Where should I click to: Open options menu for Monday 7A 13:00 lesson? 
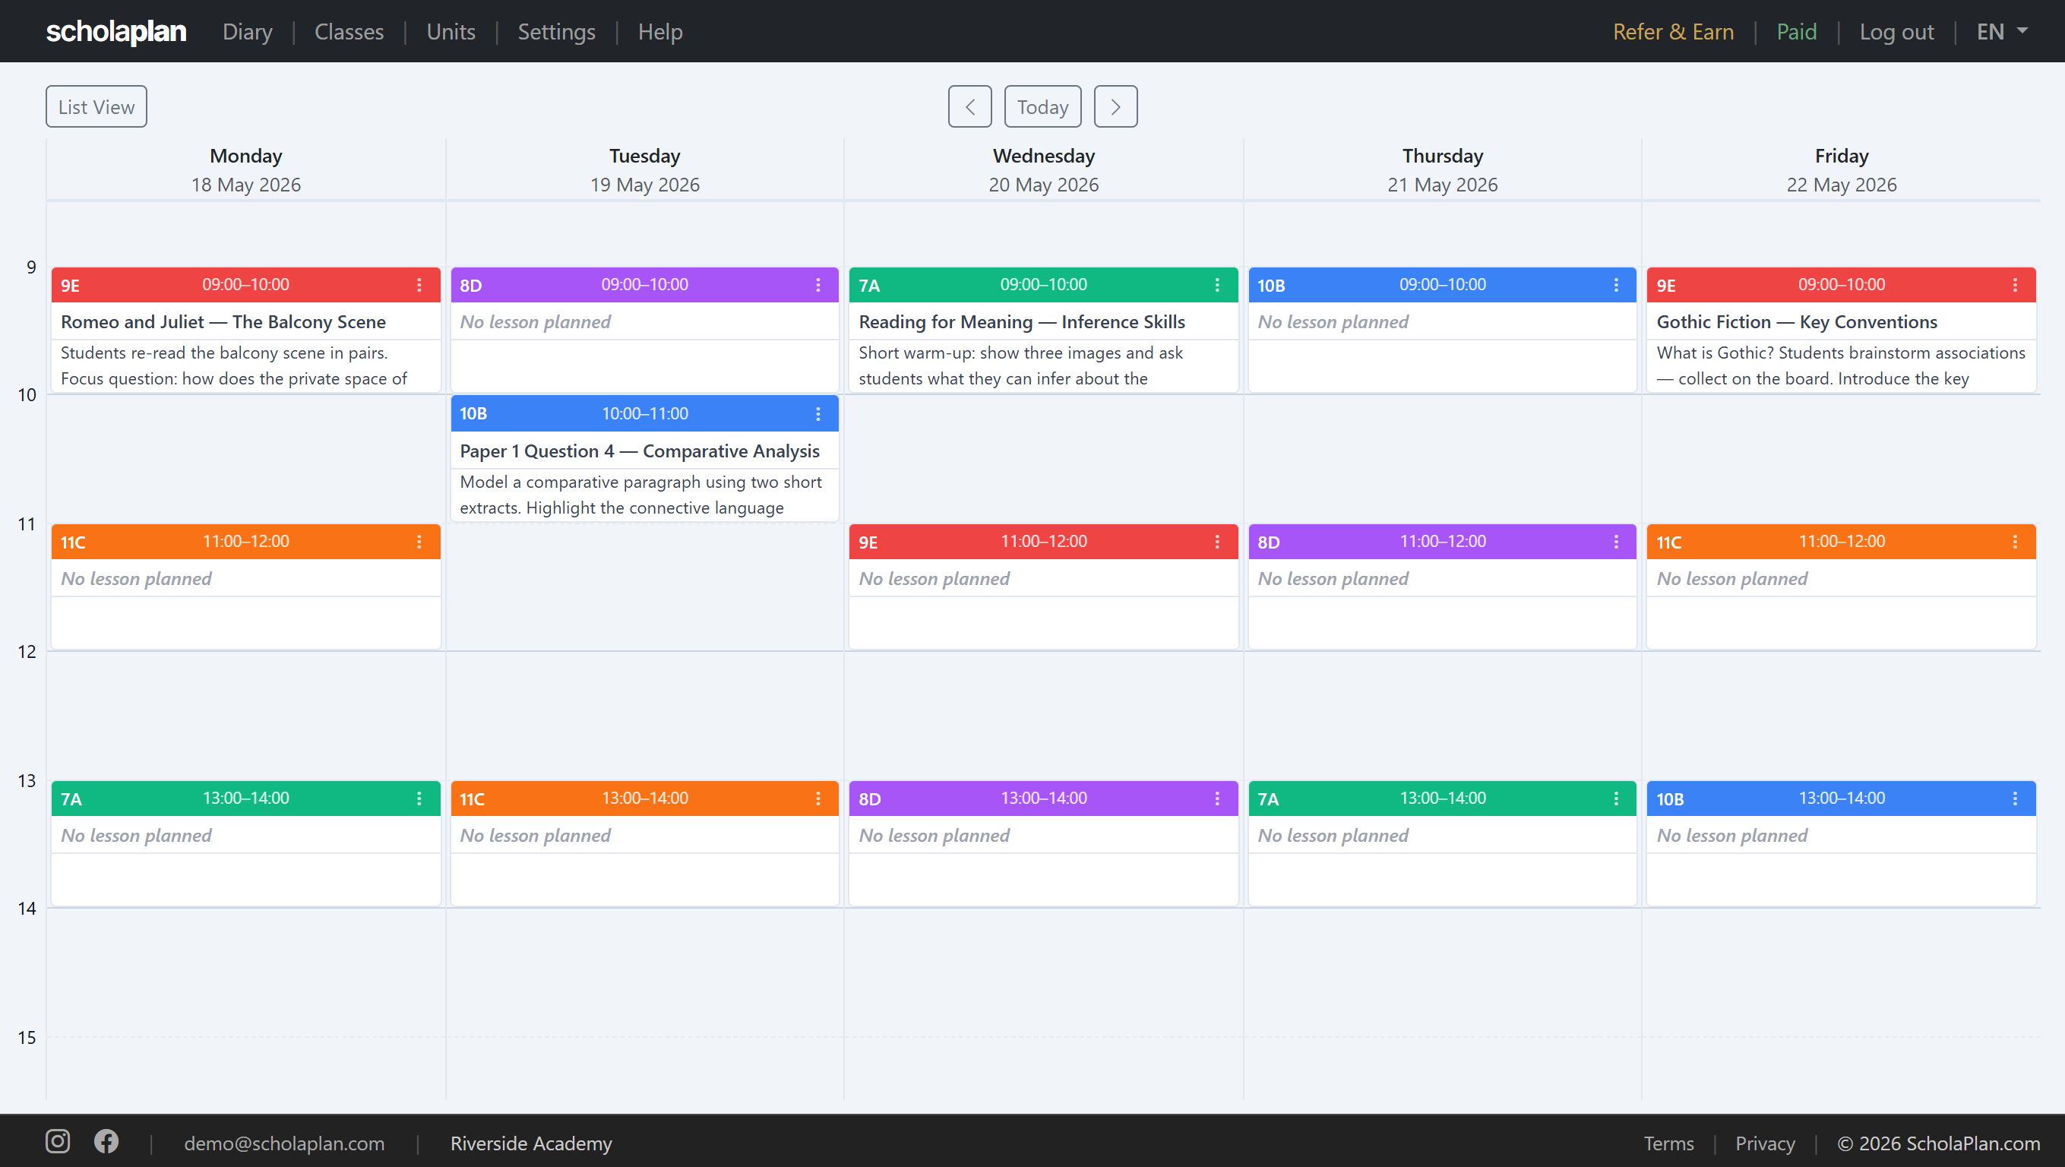[419, 799]
